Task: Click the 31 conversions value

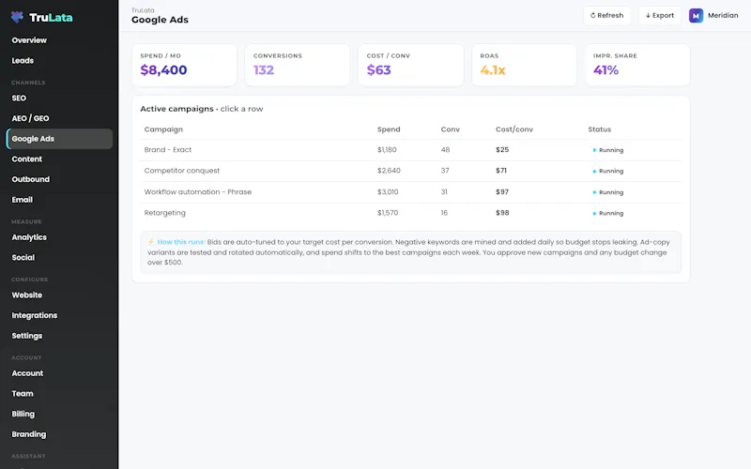Action: [x=444, y=192]
